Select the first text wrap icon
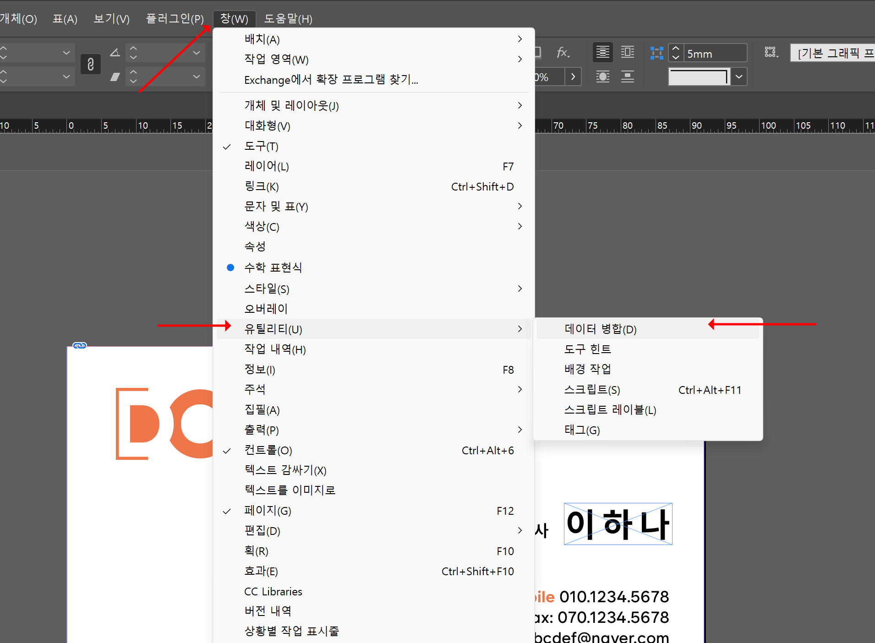This screenshot has height=643, width=875. 603,52
